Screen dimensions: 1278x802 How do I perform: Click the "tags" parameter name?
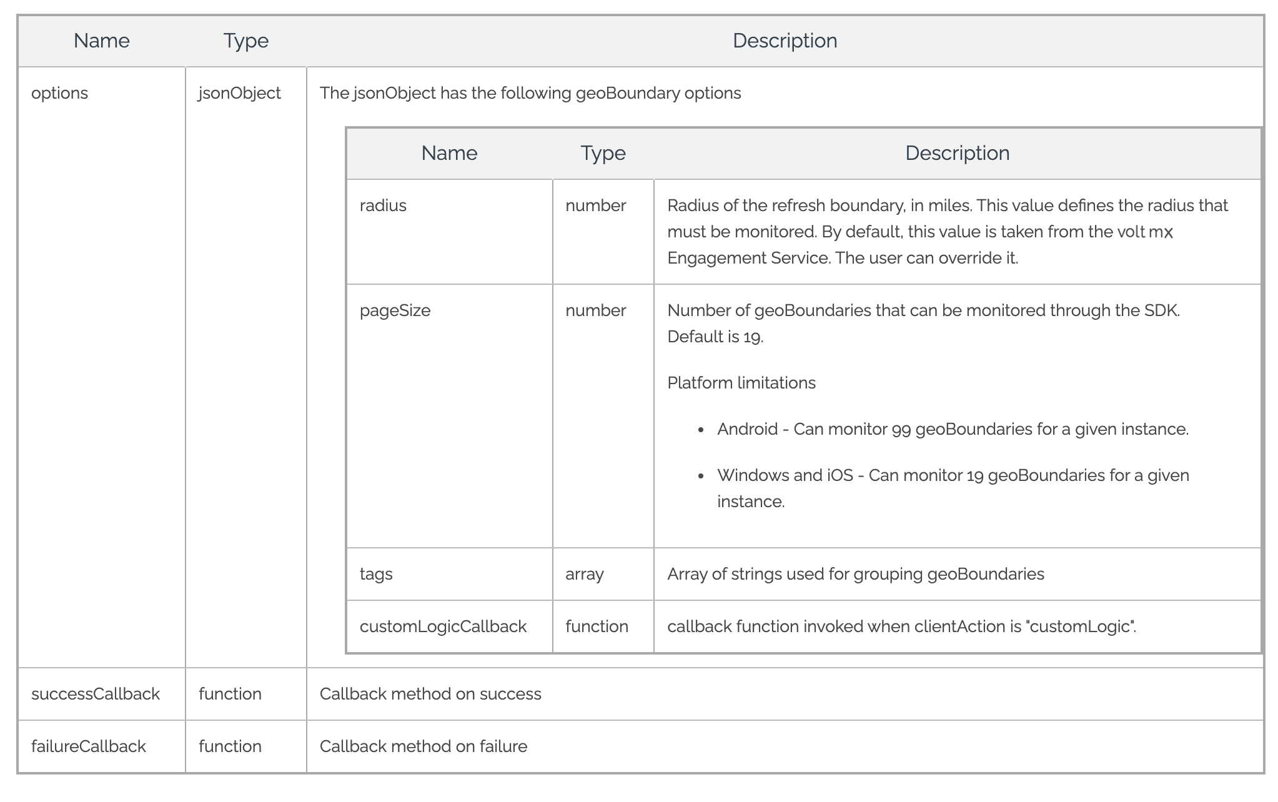click(x=376, y=574)
